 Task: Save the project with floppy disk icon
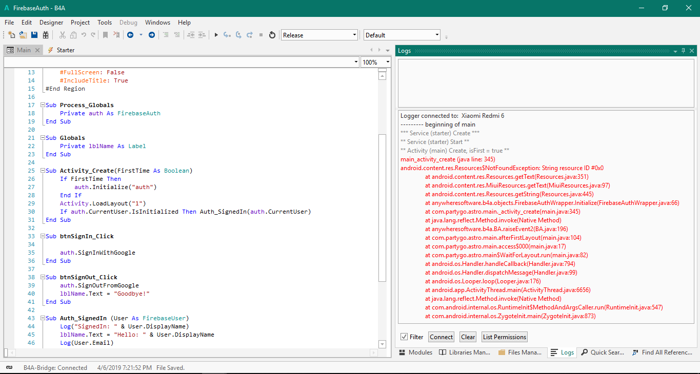pos(34,35)
